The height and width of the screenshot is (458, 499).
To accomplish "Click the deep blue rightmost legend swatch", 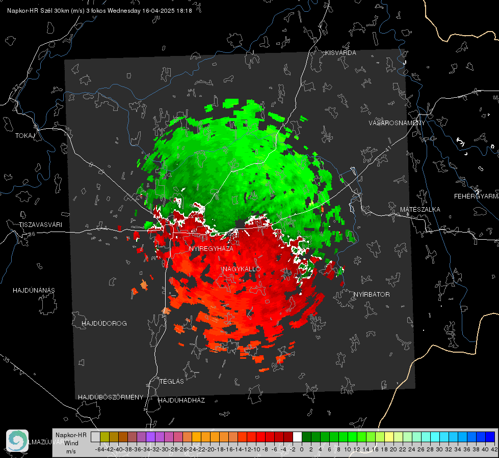I will pyautogui.click(x=490, y=437).
